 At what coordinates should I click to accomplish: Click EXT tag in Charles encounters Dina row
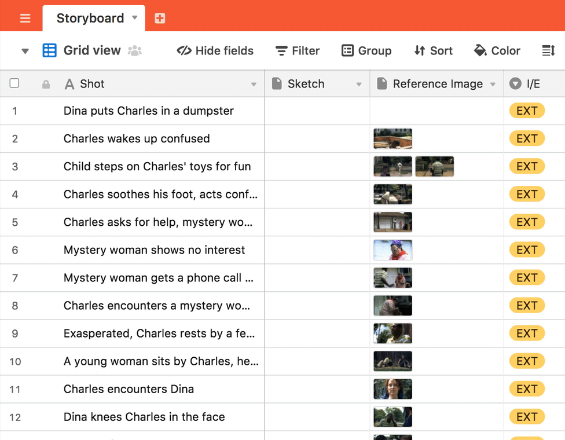(527, 389)
